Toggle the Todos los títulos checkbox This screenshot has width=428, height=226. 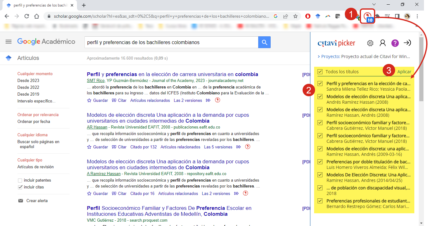[320, 72]
